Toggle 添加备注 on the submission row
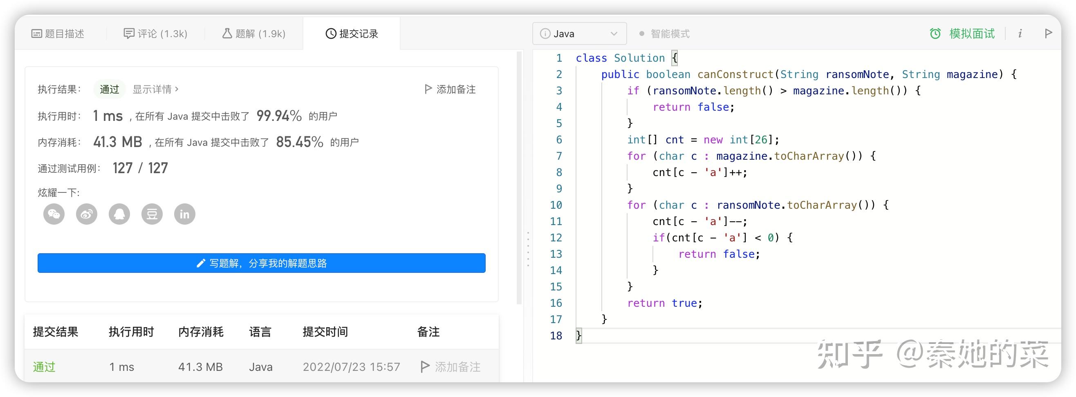The height and width of the screenshot is (397, 1076). (x=450, y=366)
